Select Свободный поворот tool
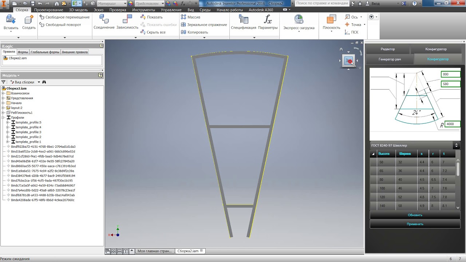 tap(60, 25)
